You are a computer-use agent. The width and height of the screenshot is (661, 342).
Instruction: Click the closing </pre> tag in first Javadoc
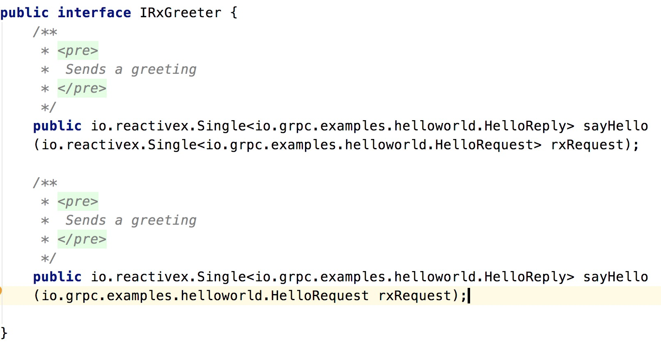(82, 88)
